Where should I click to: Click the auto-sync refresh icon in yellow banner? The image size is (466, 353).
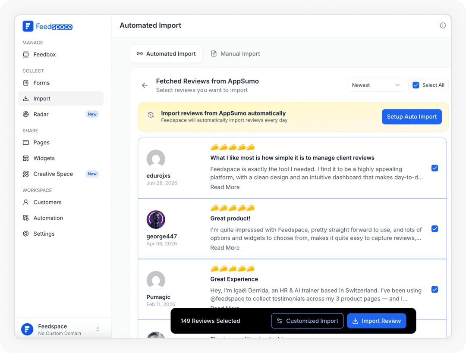[151, 115]
